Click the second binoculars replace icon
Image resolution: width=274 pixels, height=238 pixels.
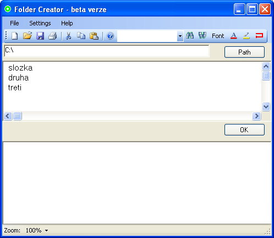[202, 35]
